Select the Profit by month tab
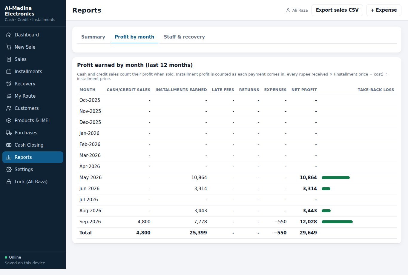Image resolution: width=408 pixels, height=275 pixels. pyautogui.click(x=134, y=37)
